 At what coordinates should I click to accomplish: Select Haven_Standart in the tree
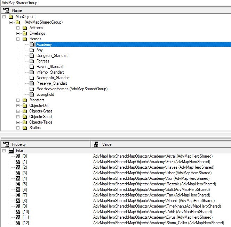[x=50, y=67]
